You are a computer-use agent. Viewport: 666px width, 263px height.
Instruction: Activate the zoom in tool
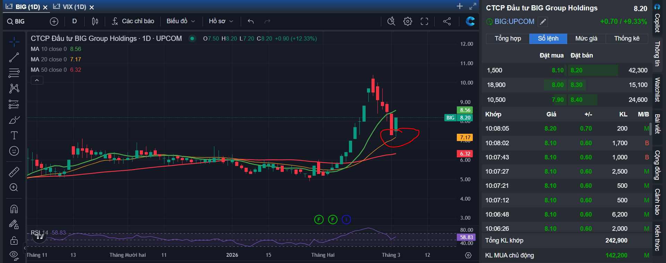tap(14, 187)
